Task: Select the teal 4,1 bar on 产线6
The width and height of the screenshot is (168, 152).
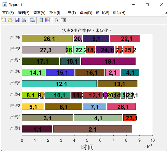Action: (x=130, y=72)
